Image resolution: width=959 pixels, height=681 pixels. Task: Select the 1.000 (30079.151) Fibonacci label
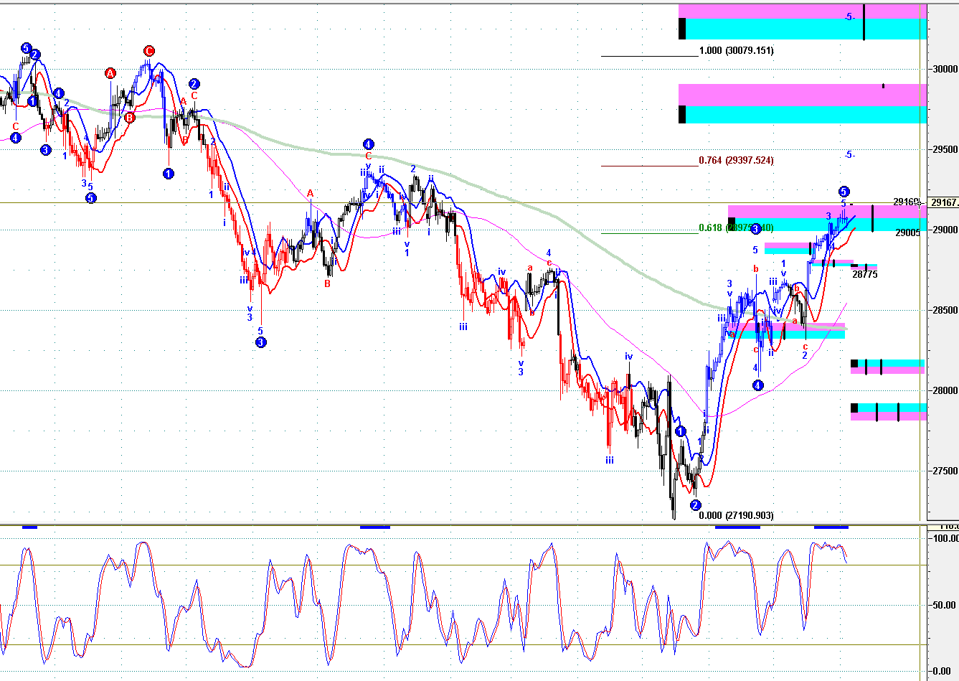click(736, 51)
